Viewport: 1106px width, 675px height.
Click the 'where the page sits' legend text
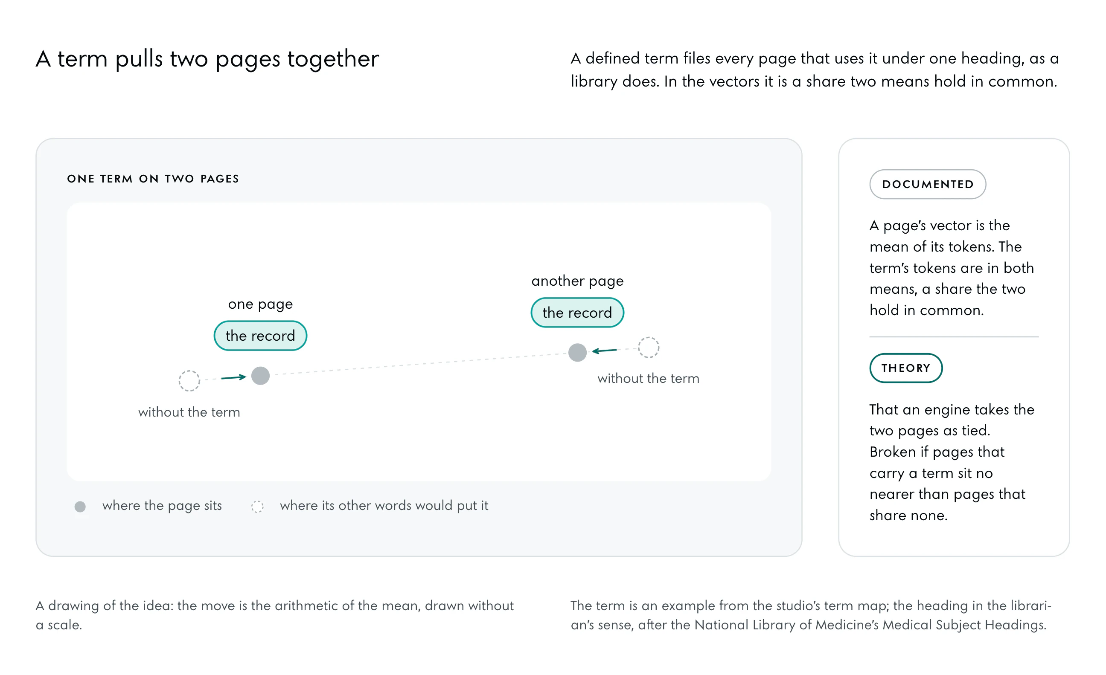click(x=162, y=505)
